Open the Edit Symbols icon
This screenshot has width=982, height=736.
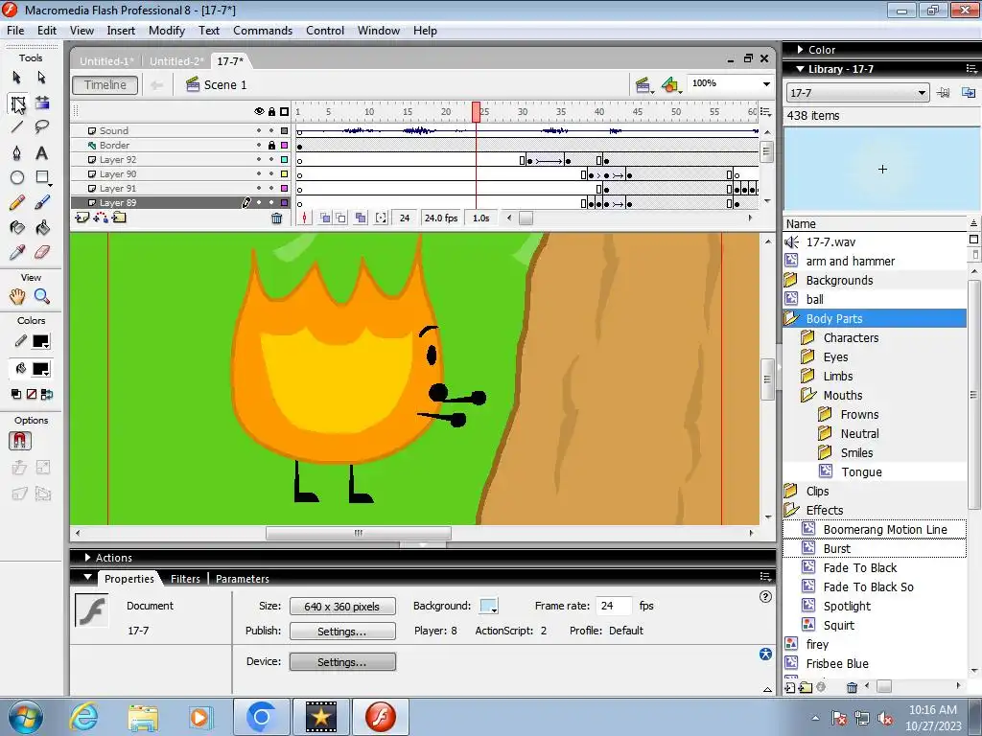click(x=670, y=84)
